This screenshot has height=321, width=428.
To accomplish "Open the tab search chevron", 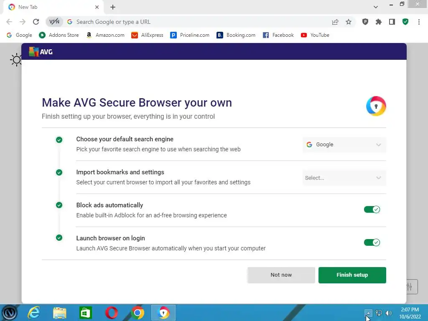I will 376,7.
